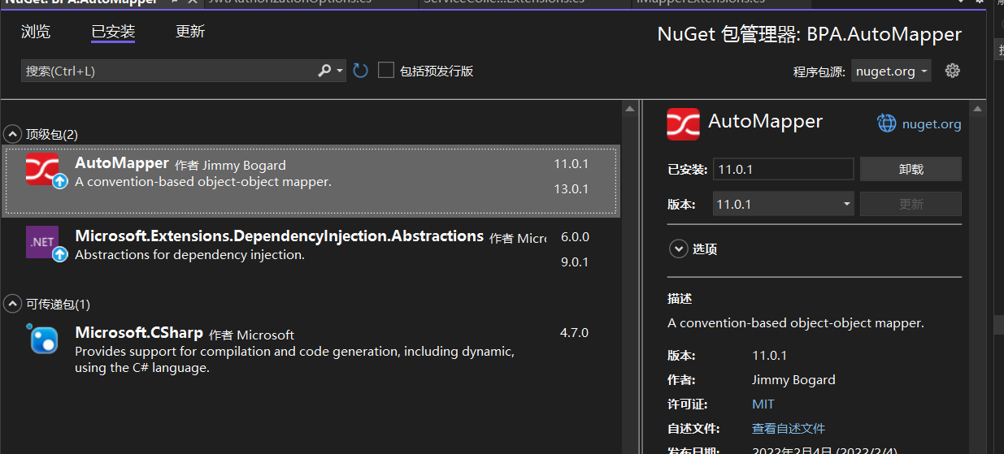
Task: Collapse the 顶级包(2) group
Action: pyautogui.click(x=13, y=134)
